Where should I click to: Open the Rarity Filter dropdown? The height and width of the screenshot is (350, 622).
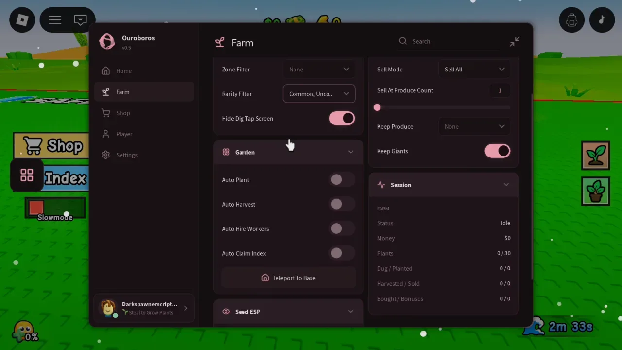click(319, 94)
